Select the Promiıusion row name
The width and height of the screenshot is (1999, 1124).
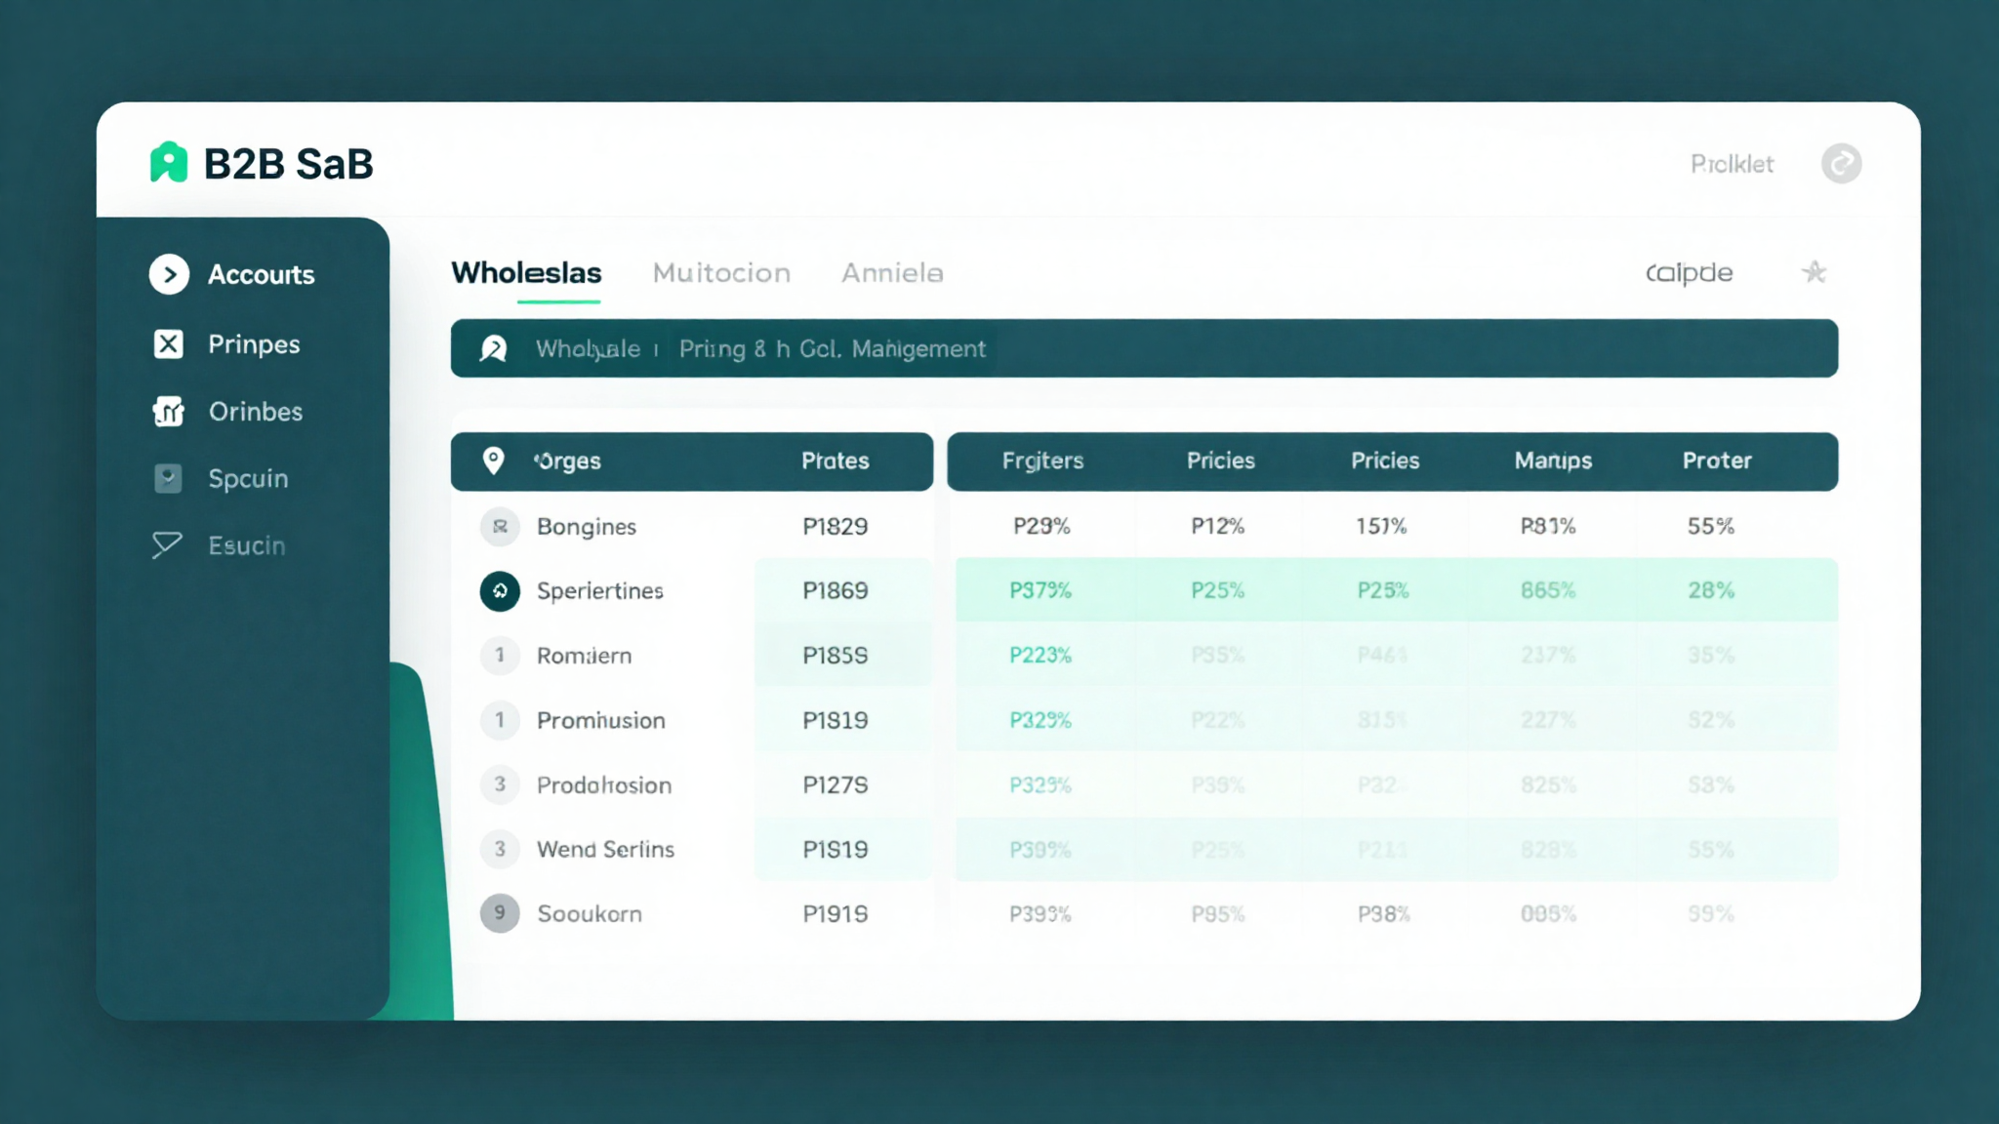[x=600, y=720]
